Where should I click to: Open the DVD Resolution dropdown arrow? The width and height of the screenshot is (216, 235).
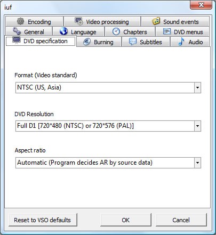point(197,126)
